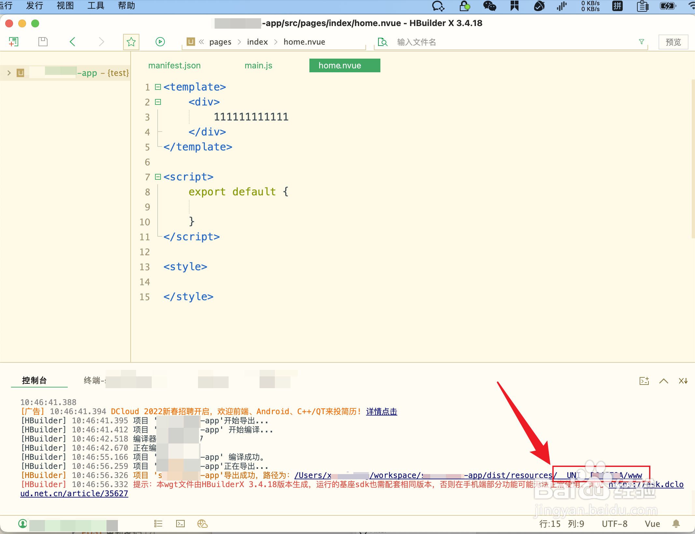Change the Vue syntax selector
This screenshot has width=695, height=534.
click(653, 524)
